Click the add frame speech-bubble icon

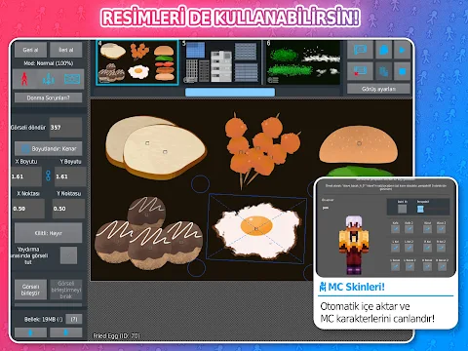point(360,50)
